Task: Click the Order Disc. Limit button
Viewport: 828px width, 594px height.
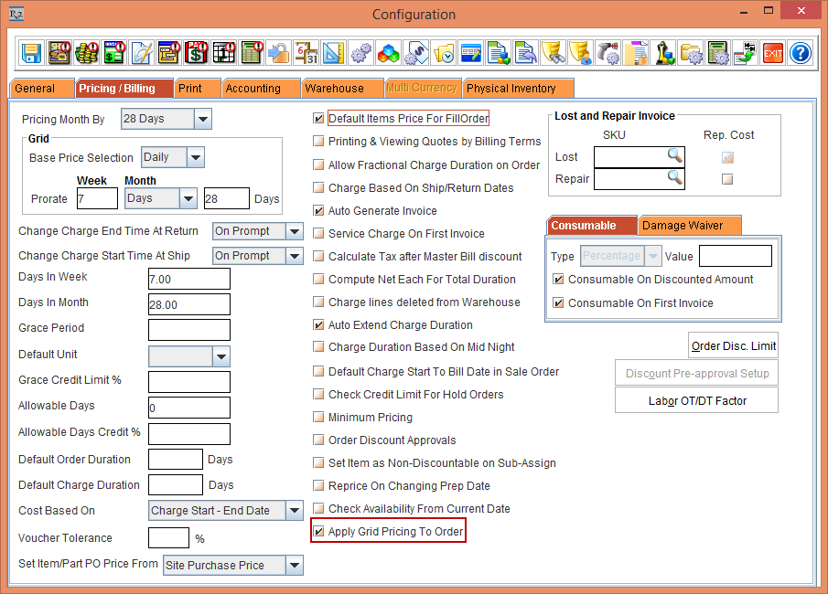Action: pos(734,345)
